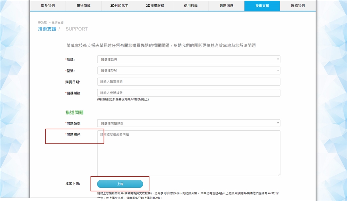Click the 描述問題 section heading
This screenshot has width=347, height=201.
(74, 112)
